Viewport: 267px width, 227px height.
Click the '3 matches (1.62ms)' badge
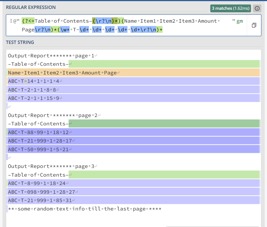pyautogui.click(x=231, y=8)
